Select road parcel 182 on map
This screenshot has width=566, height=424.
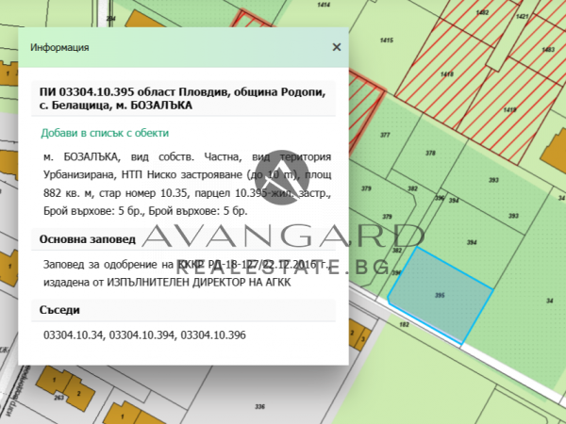pyautogui.click(x=404, y=324)
